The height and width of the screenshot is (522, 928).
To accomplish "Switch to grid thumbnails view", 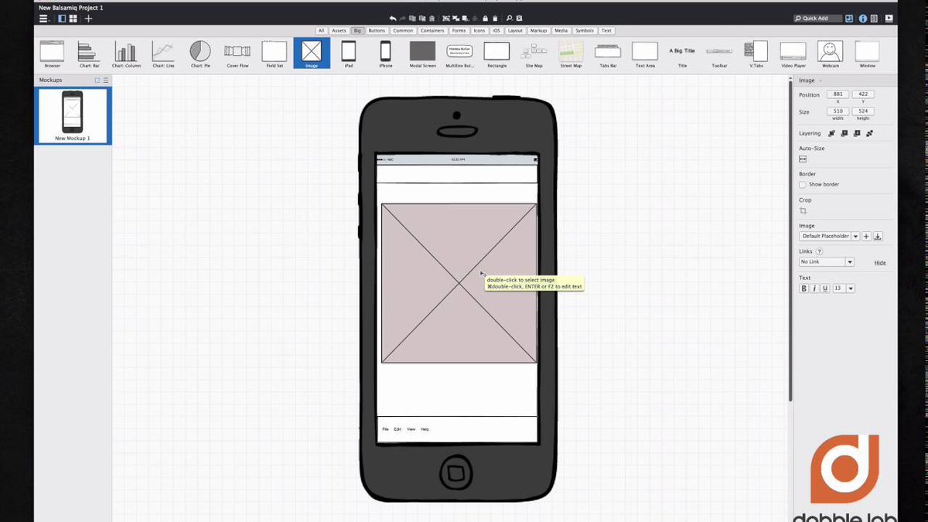I will click(74, 18).
